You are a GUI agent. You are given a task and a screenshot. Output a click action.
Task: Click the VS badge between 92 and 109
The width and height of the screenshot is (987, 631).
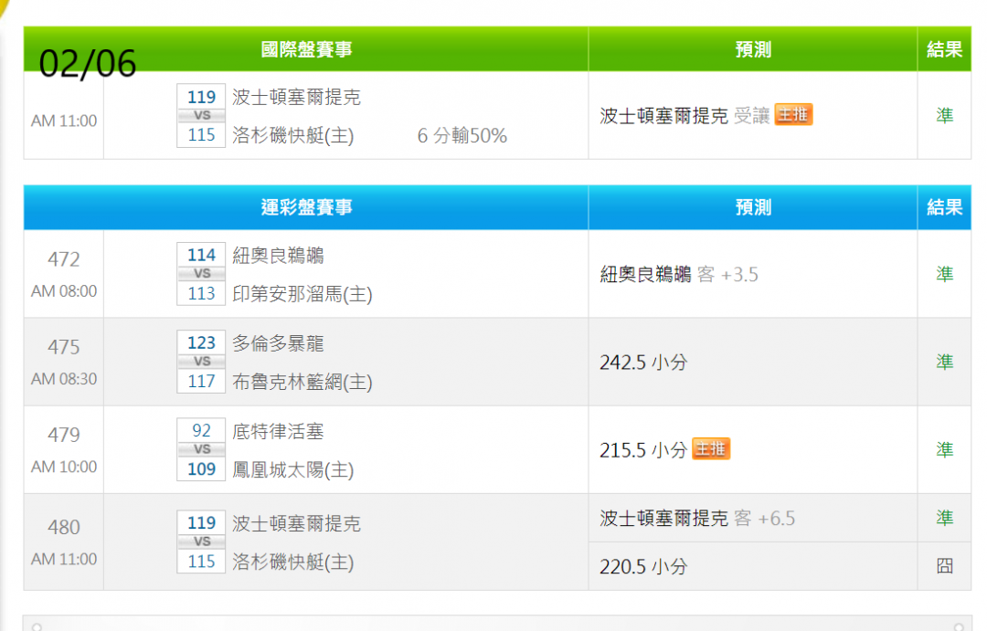tap(201, 449)
